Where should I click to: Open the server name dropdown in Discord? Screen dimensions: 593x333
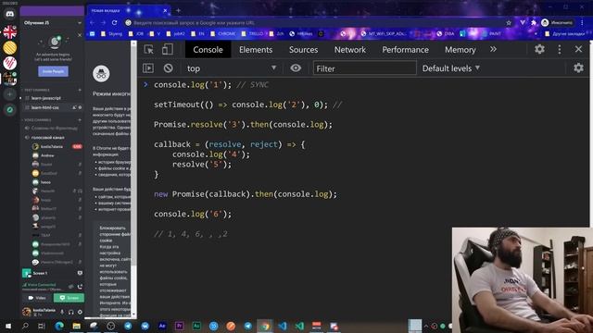tap(52, 22)
